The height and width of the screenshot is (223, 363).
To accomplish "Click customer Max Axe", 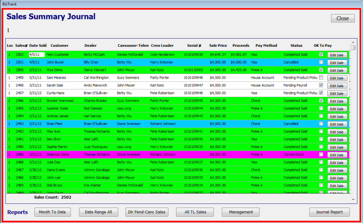I will pos(53,131).
